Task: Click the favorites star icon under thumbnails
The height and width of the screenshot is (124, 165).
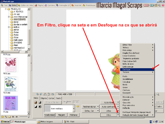Action: pos(2,117)
